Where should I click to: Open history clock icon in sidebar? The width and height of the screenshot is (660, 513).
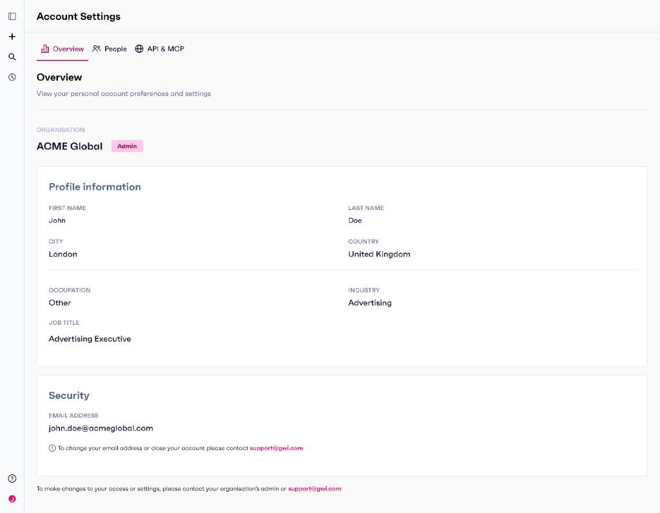pos(12,77)
